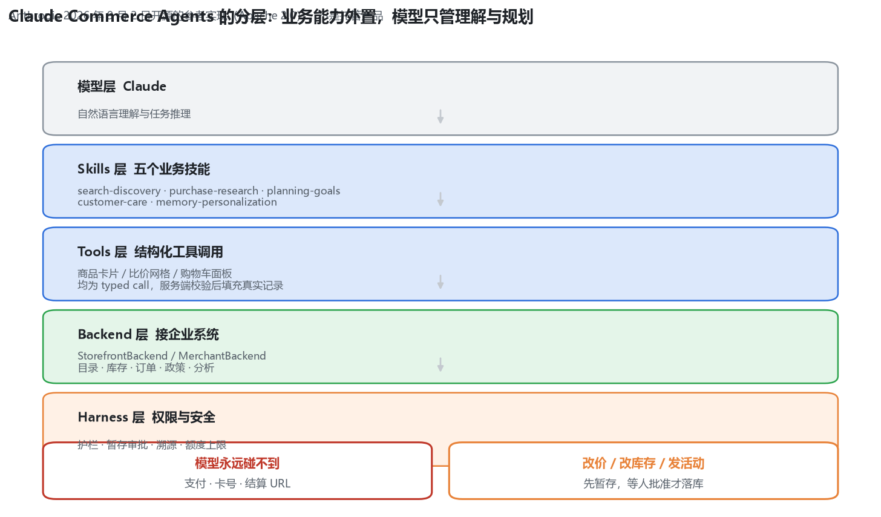Viewport: 881px width, 517px height.
Task: Select the "Harness 层 权限与安全" heading
Action: click(x=146, y=418)
